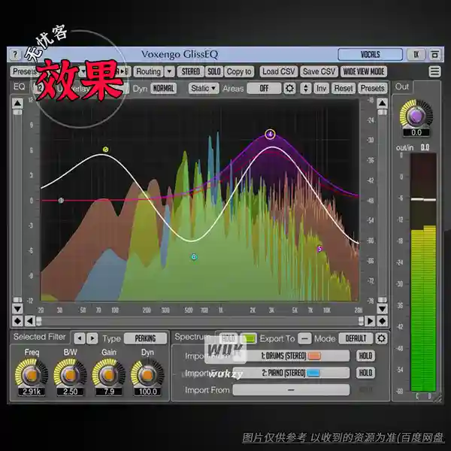Toggle the 1X oversampling button
This screenshot has height=451, width=451.
(x=416, y=55)
